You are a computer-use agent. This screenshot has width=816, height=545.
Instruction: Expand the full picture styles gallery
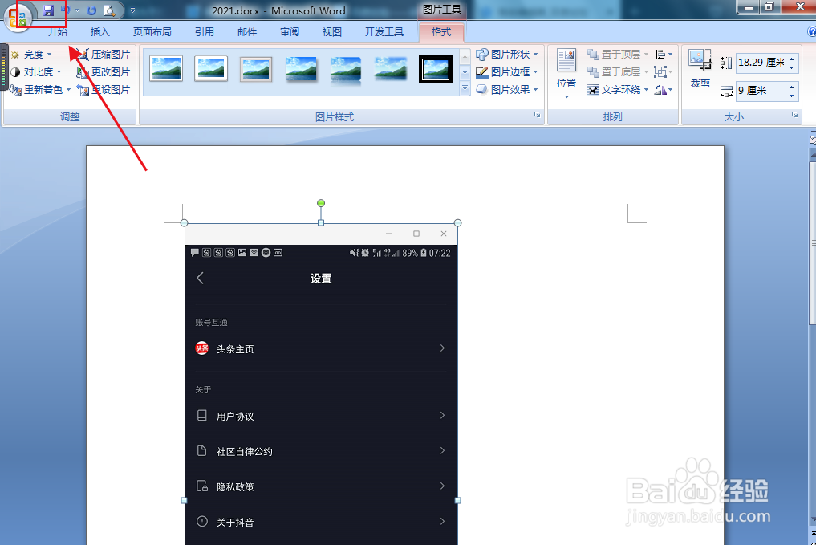pos(465,90)
